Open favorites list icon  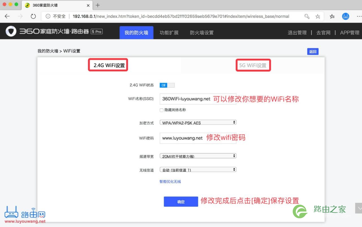point(332,16)
